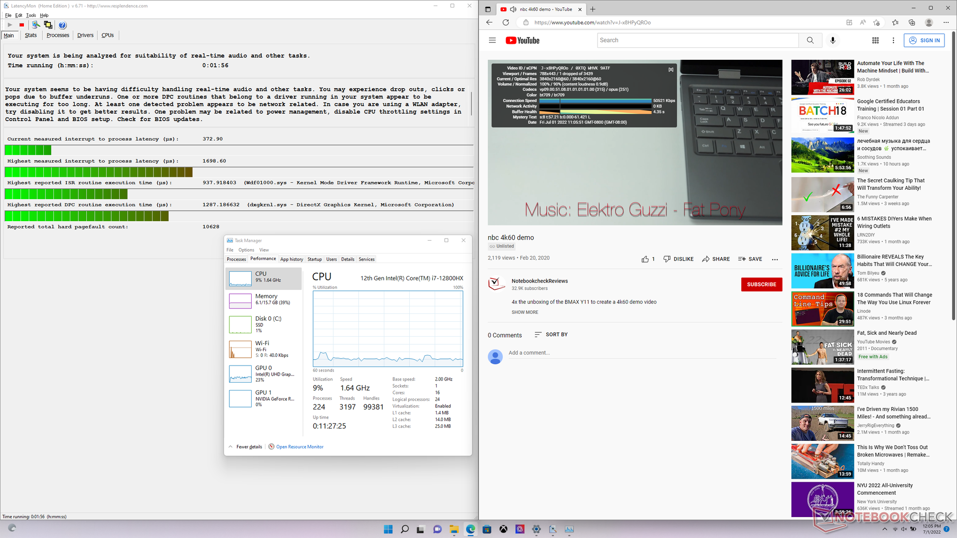The height and width of the screenshot is (538, 957).
Task: Like the nbc 4k60 demo video
Action: pyautogui.click(x=645, y=259)
